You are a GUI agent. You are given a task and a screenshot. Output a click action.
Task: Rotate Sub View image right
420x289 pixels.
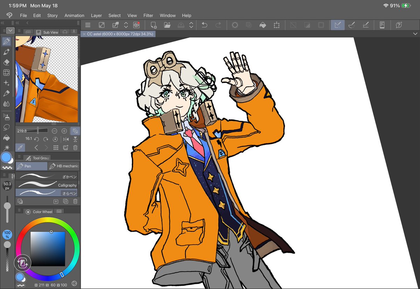tap(45, 139)
